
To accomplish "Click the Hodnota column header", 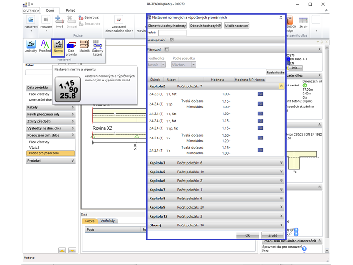I will (x=217, y=79).
